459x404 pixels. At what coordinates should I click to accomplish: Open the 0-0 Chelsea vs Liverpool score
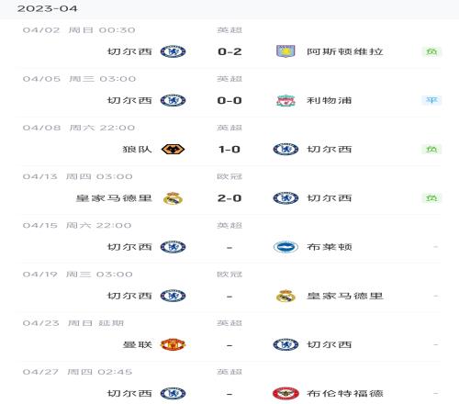pos(229,100)
